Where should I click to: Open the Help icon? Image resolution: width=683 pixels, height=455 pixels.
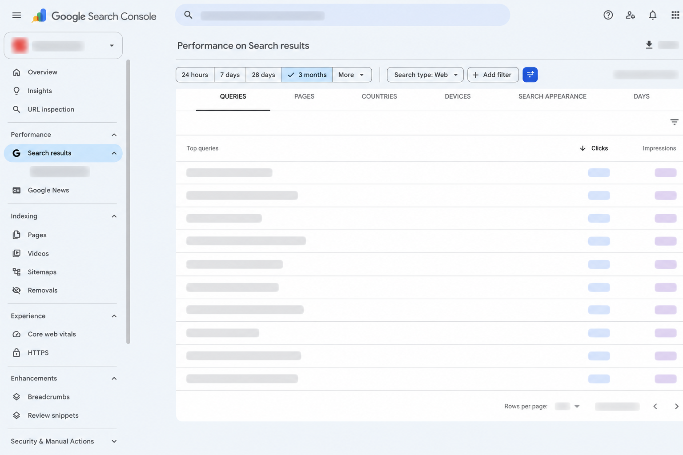(x=608, y=15)
